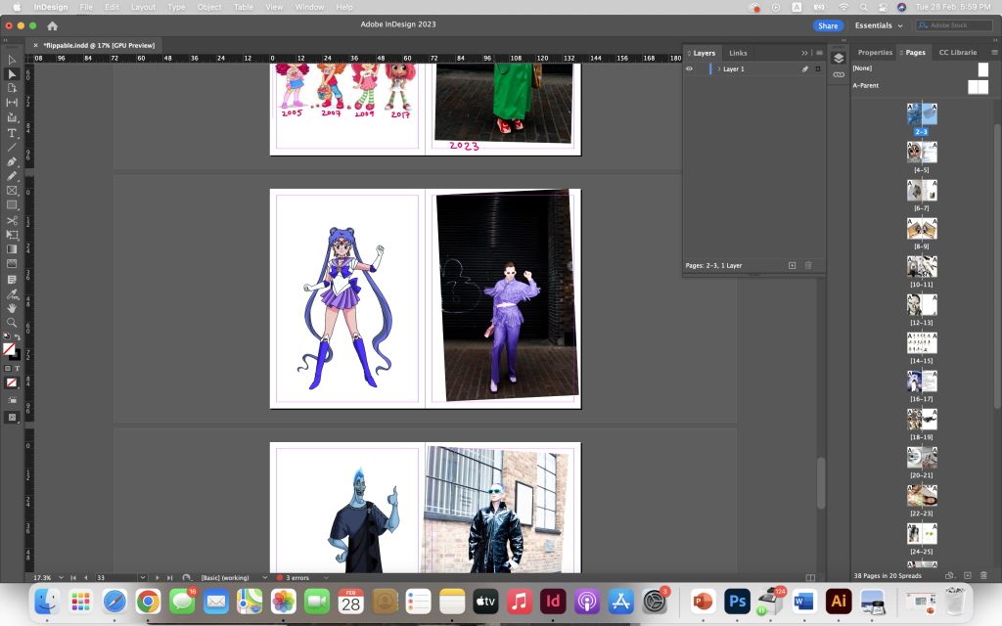Viewport: 1002px width, 626px height.
Task: Select the 4-5 spread thumbnail
Action: (922, 152)
